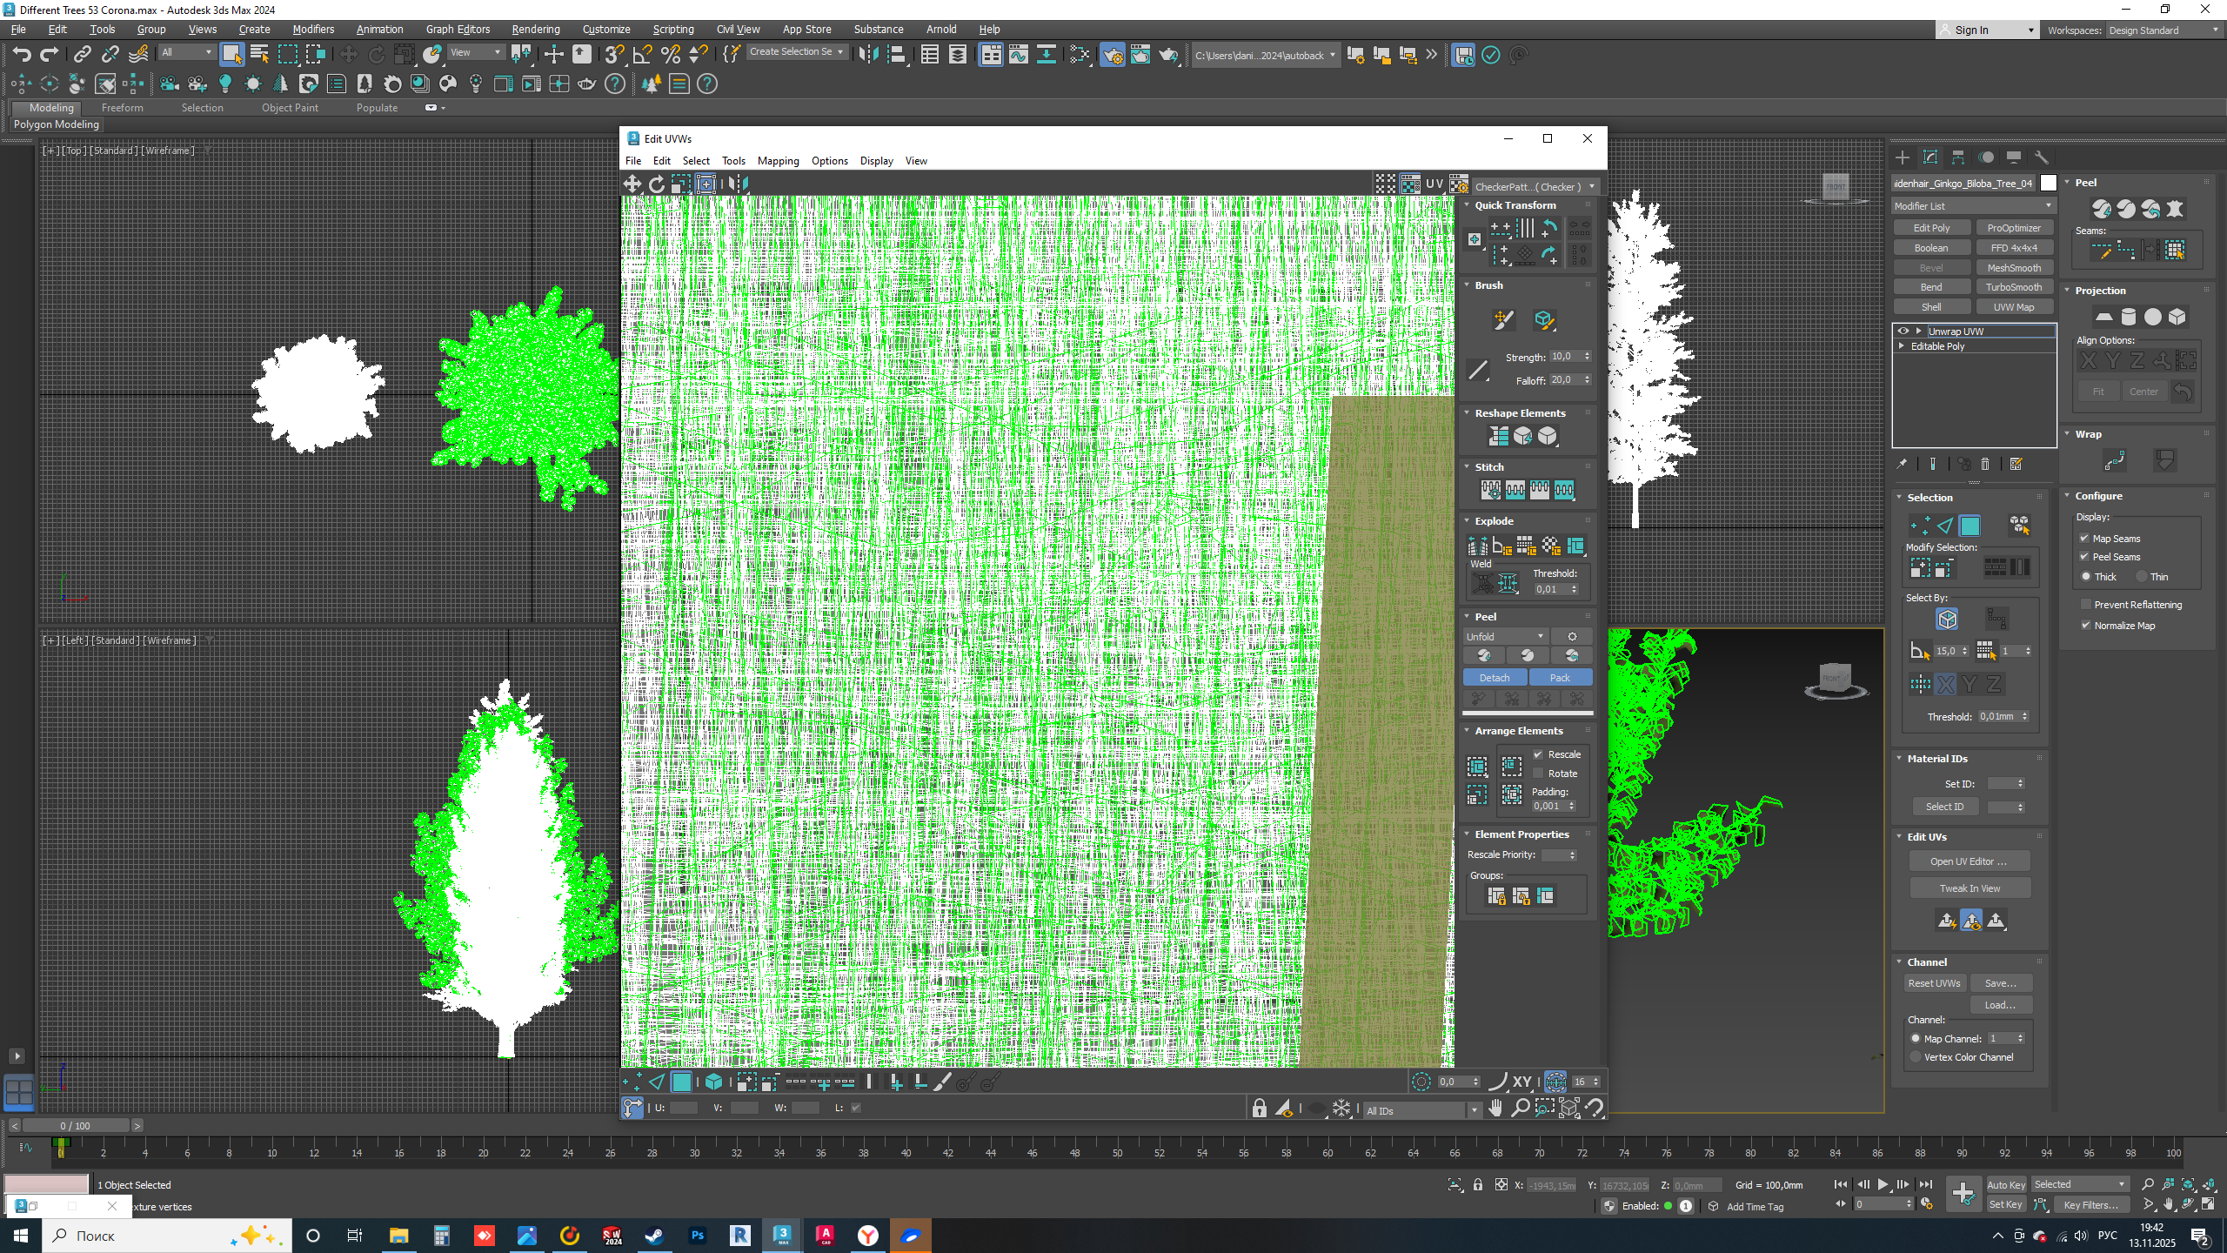Image resolution: width=2227 pixels, height=1253 pixels.
Task: Select the Thin seam display radio
Action: coord(2142,577)
